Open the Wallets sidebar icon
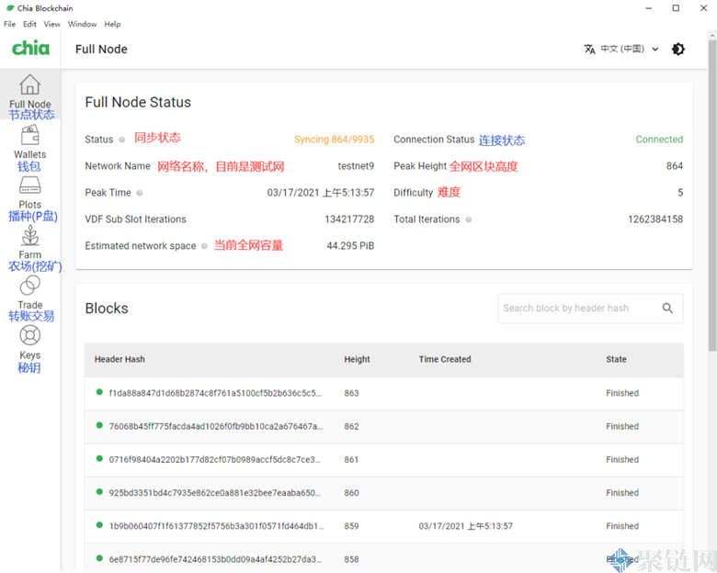Image resolution: width=717 pixels, height=573 pixels. [29, 136]
